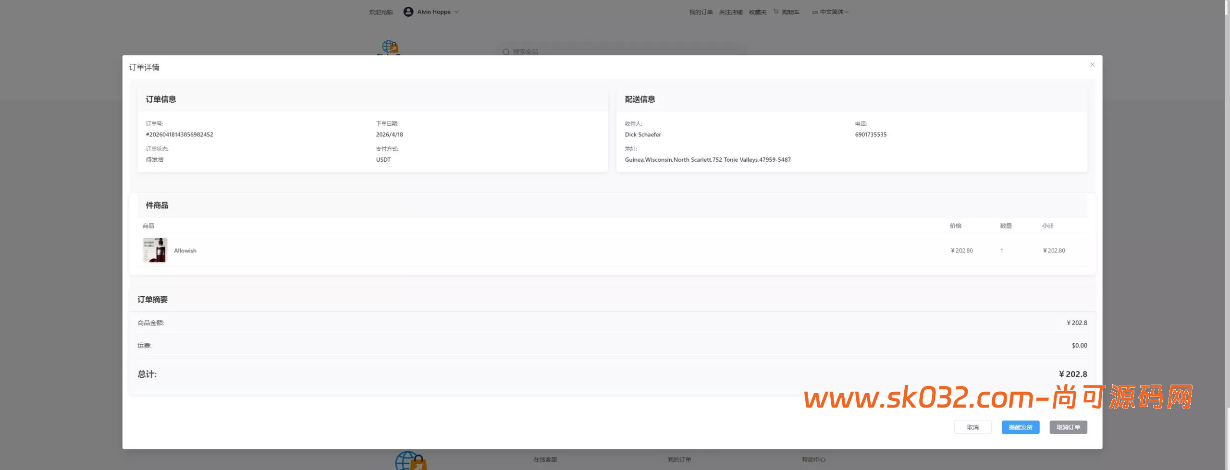Viewport: 1230px width, 470px height.
Task: Click the 订单摘要 section heading
Action: [152, 299]
